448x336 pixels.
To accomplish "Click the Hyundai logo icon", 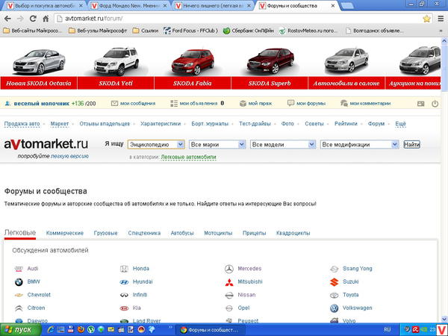I will pyautogui.click(x=124, y=282).
